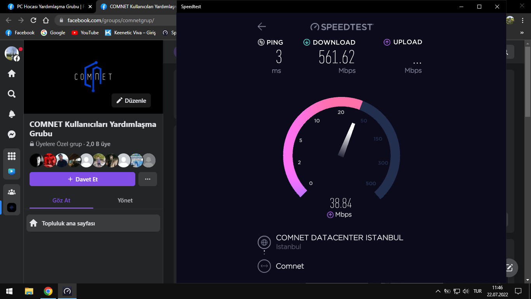Click the COMNET group cover logo
The height and width of the screenshot is (299, 531).
coord(93,76)
